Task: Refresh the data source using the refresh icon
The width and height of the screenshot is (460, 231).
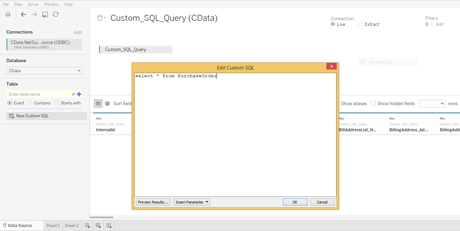Action: [x=55, y=14]
